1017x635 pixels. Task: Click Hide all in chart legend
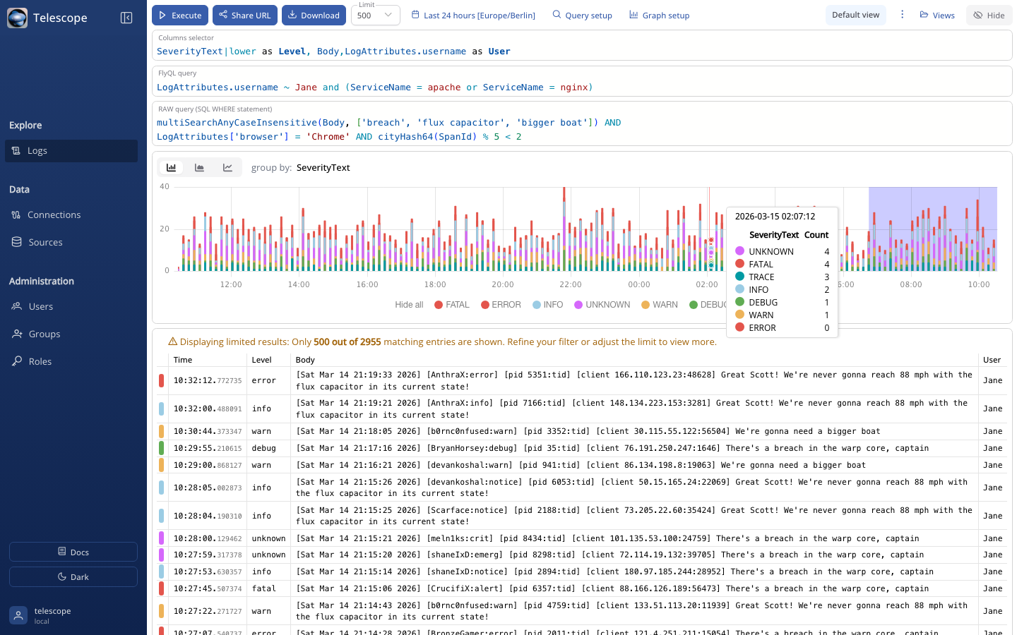click(409, 305)
